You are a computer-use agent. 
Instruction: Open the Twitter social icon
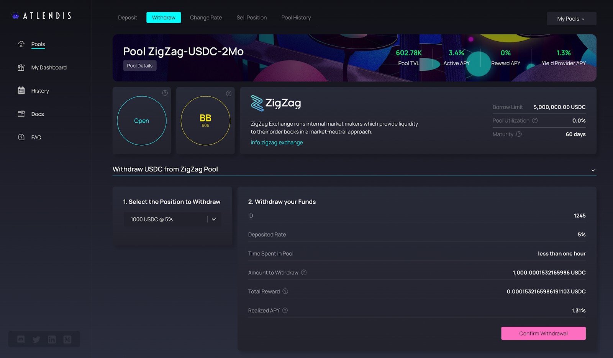click(x=36, y=339)
